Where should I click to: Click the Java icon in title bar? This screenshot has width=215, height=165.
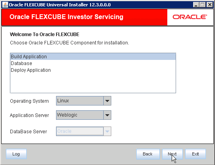5,5
